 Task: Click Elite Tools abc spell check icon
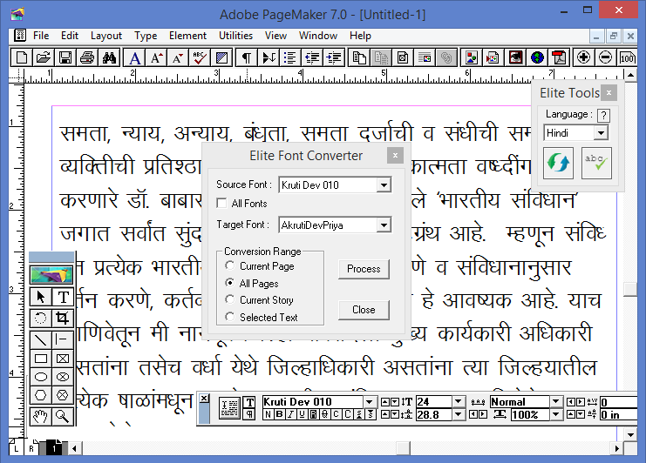pyautogui.click(x=596, y=164)
